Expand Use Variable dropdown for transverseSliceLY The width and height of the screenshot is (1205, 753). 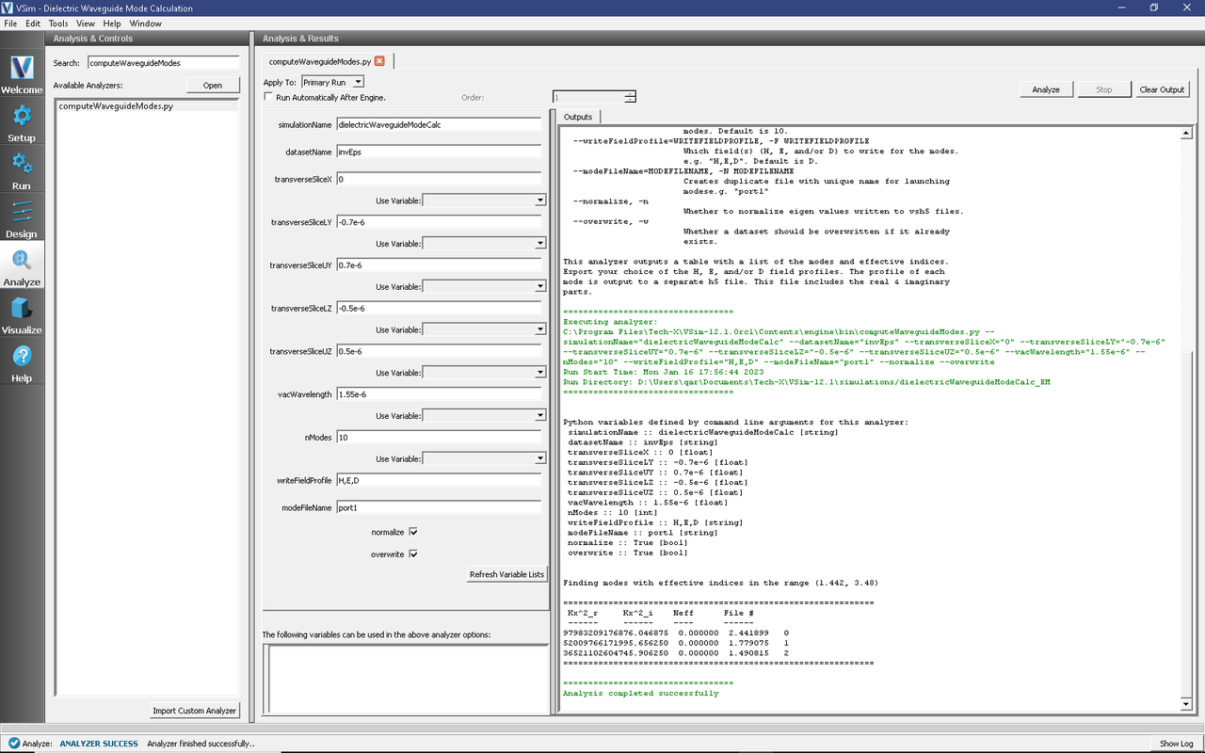539,243
